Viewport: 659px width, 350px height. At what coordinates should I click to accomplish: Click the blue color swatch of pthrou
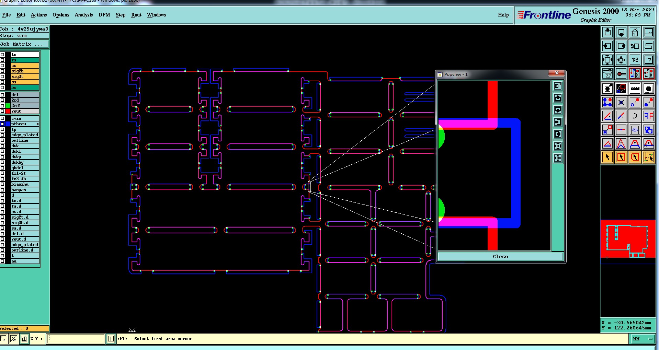8,124
